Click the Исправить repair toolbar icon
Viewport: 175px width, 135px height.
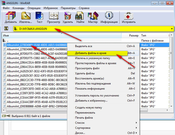[129, 17]
